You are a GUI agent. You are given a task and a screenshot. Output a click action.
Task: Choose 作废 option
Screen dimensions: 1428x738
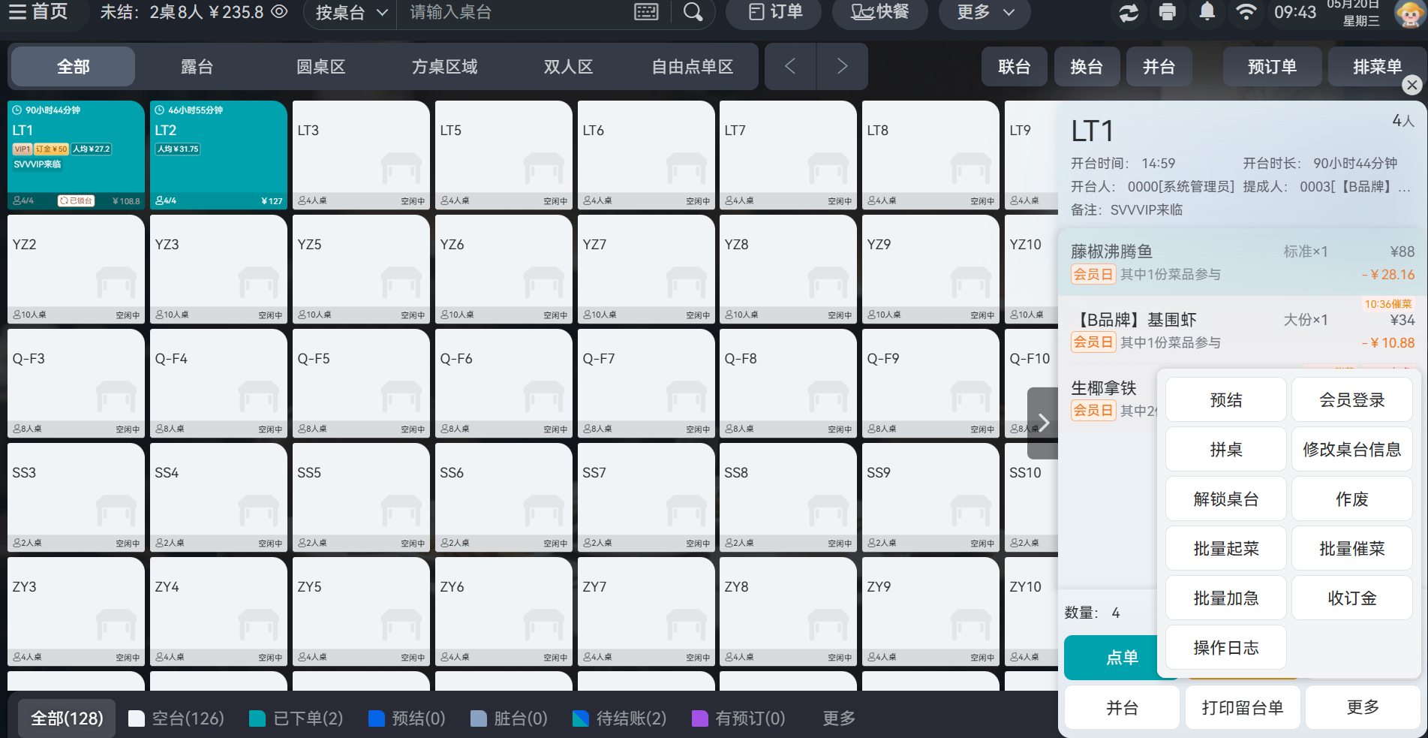(1352, 499)
